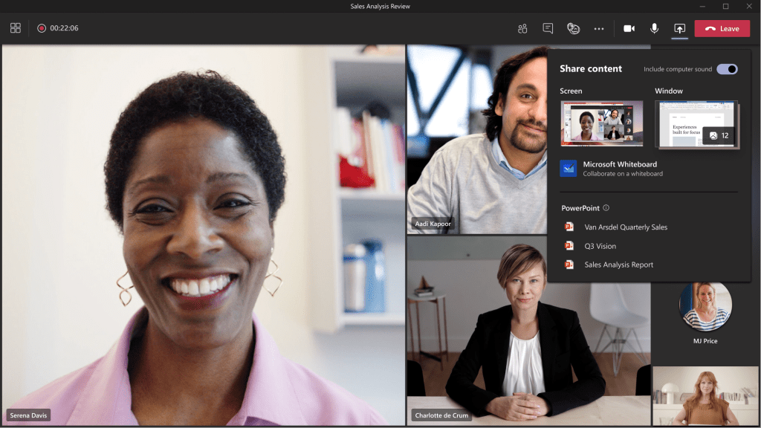
Task: Click MJ Price's profile avatar
Action: click(705, 306)
